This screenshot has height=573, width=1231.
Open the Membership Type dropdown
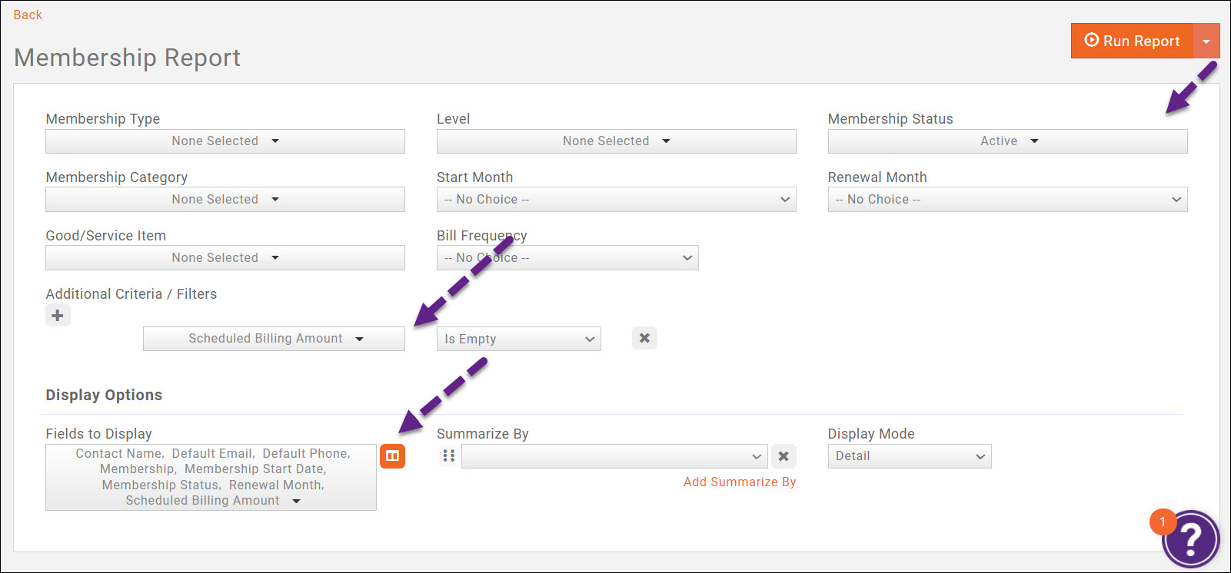coord(225,141)
